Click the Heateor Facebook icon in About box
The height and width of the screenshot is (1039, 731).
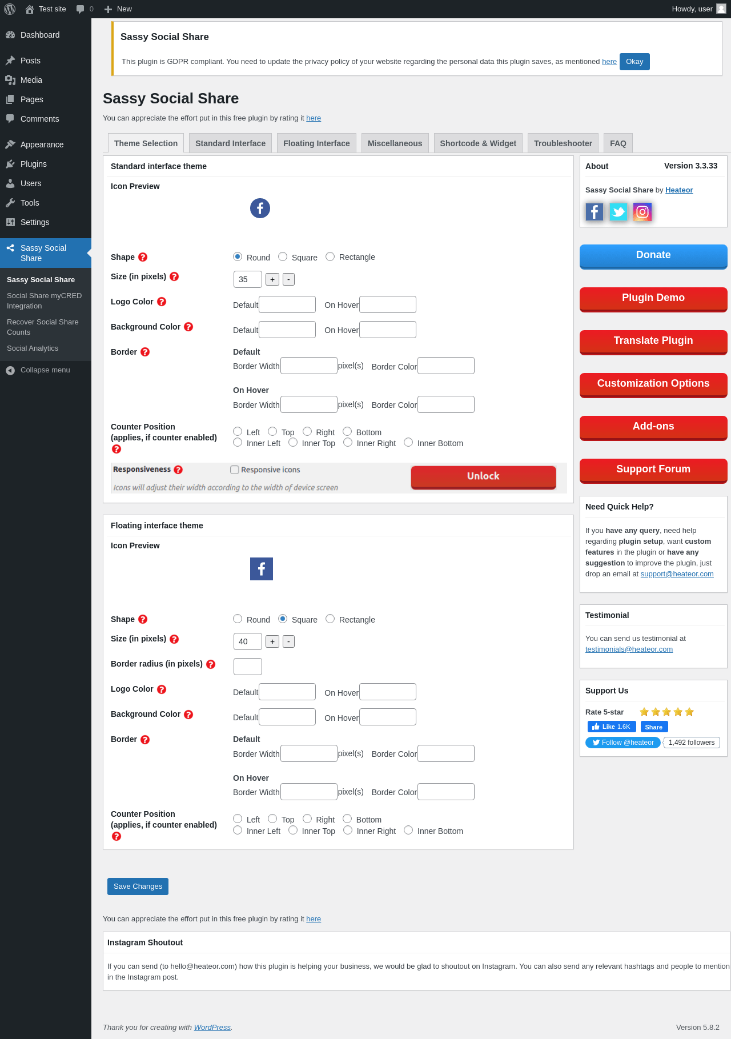[594, 212]
